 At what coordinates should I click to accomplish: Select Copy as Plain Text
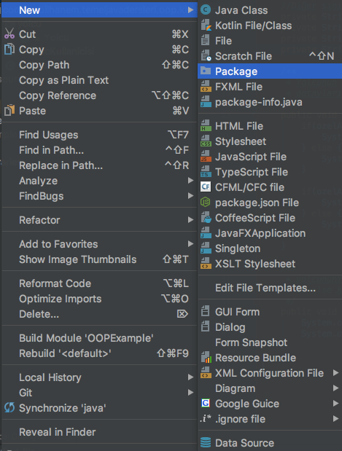tap(99, 80)
